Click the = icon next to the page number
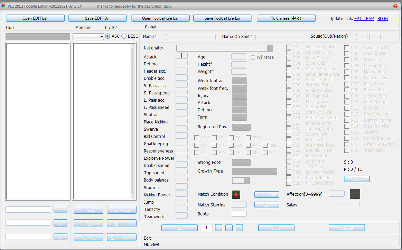Image resolution: width=402 pixels, height=250 pixels. tap(239, 228)
